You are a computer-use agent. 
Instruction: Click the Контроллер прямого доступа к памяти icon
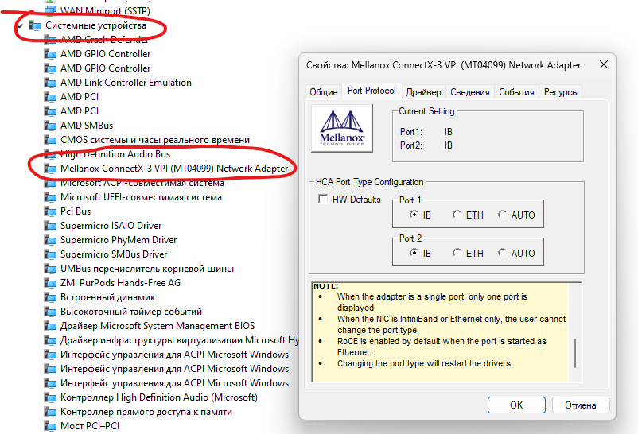coord(50,412)
